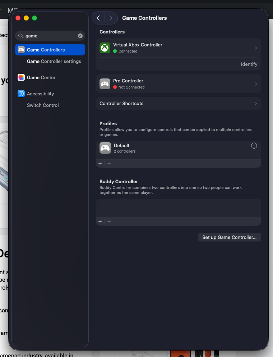Click the Xbox logo icon
This screenshot has width=273, height=357.
click(x=105, y=48)
